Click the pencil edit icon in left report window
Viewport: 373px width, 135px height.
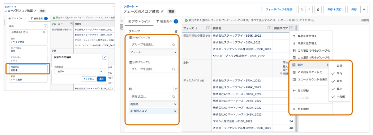(x=35, y=11)
